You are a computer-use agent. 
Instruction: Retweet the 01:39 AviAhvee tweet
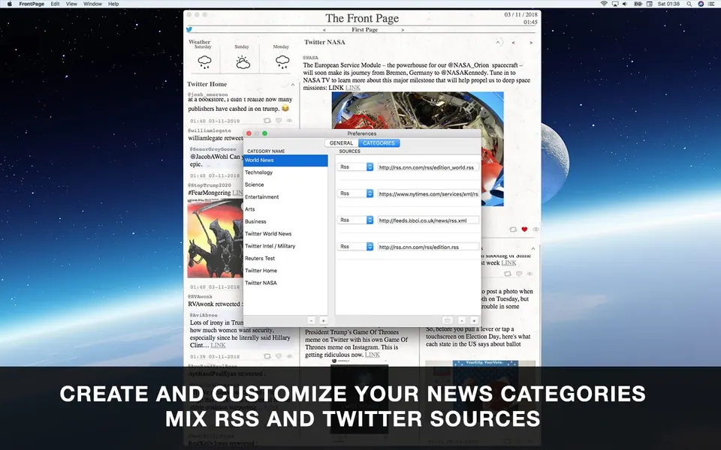(x=267, y=356)
